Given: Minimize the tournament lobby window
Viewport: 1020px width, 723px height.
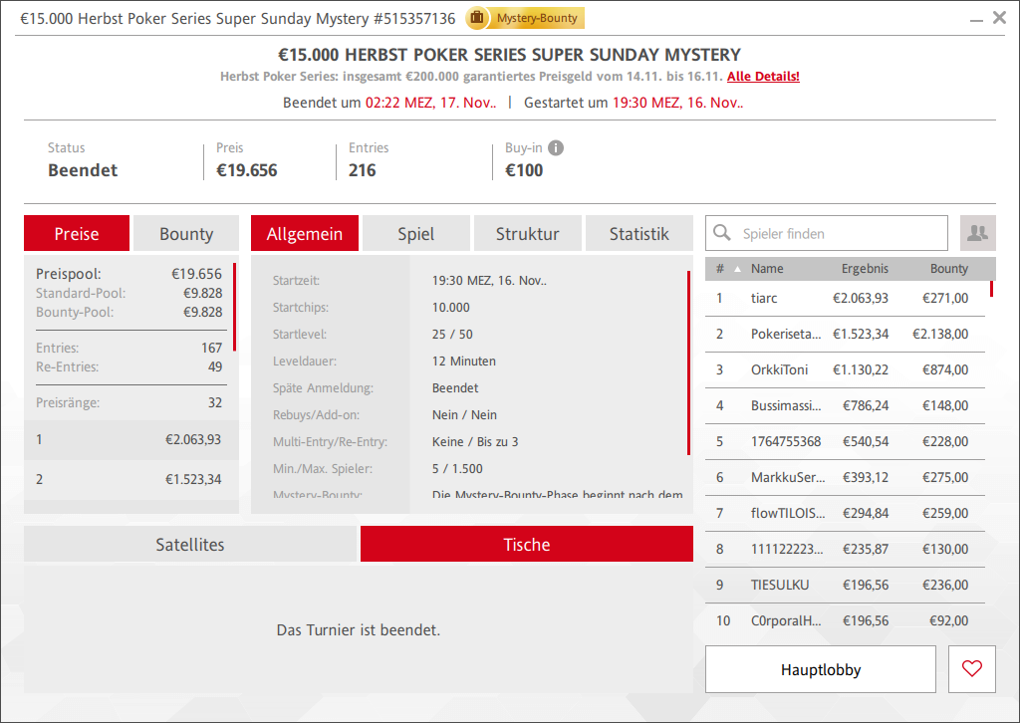Looking at the screenshot, I should [x=975, y=18].
